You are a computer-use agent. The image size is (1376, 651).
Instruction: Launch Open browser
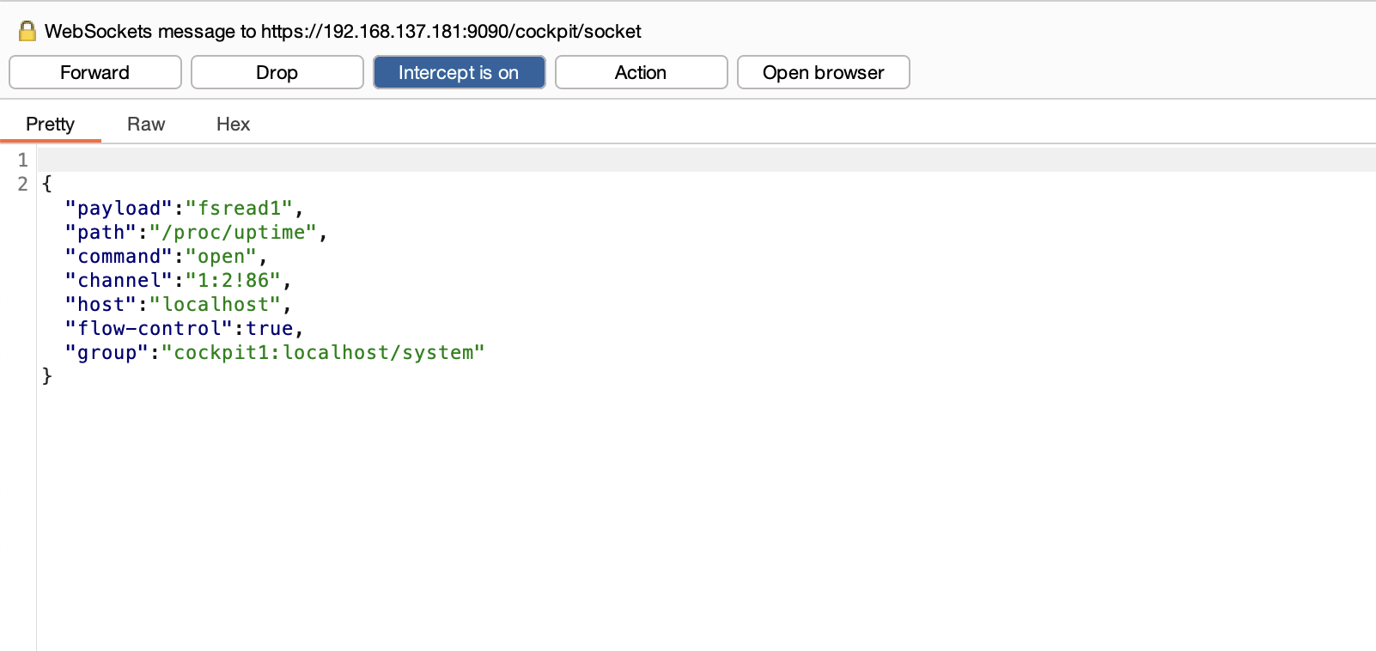coord(824,72)
